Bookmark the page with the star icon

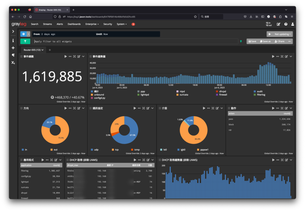(195, 17)
